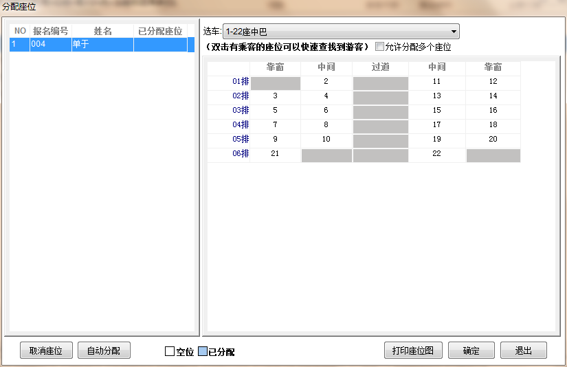This screenshot has width=567, height=367.
Task: Select seat 21
Action: 275,154
